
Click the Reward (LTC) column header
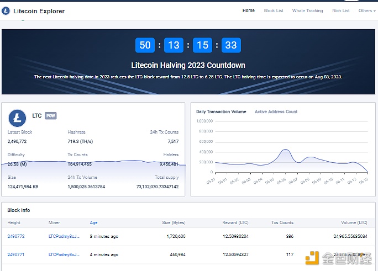tap(235, 222)
